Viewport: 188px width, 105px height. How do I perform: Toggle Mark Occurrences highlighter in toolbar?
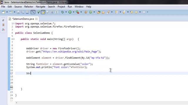point(43,12)
